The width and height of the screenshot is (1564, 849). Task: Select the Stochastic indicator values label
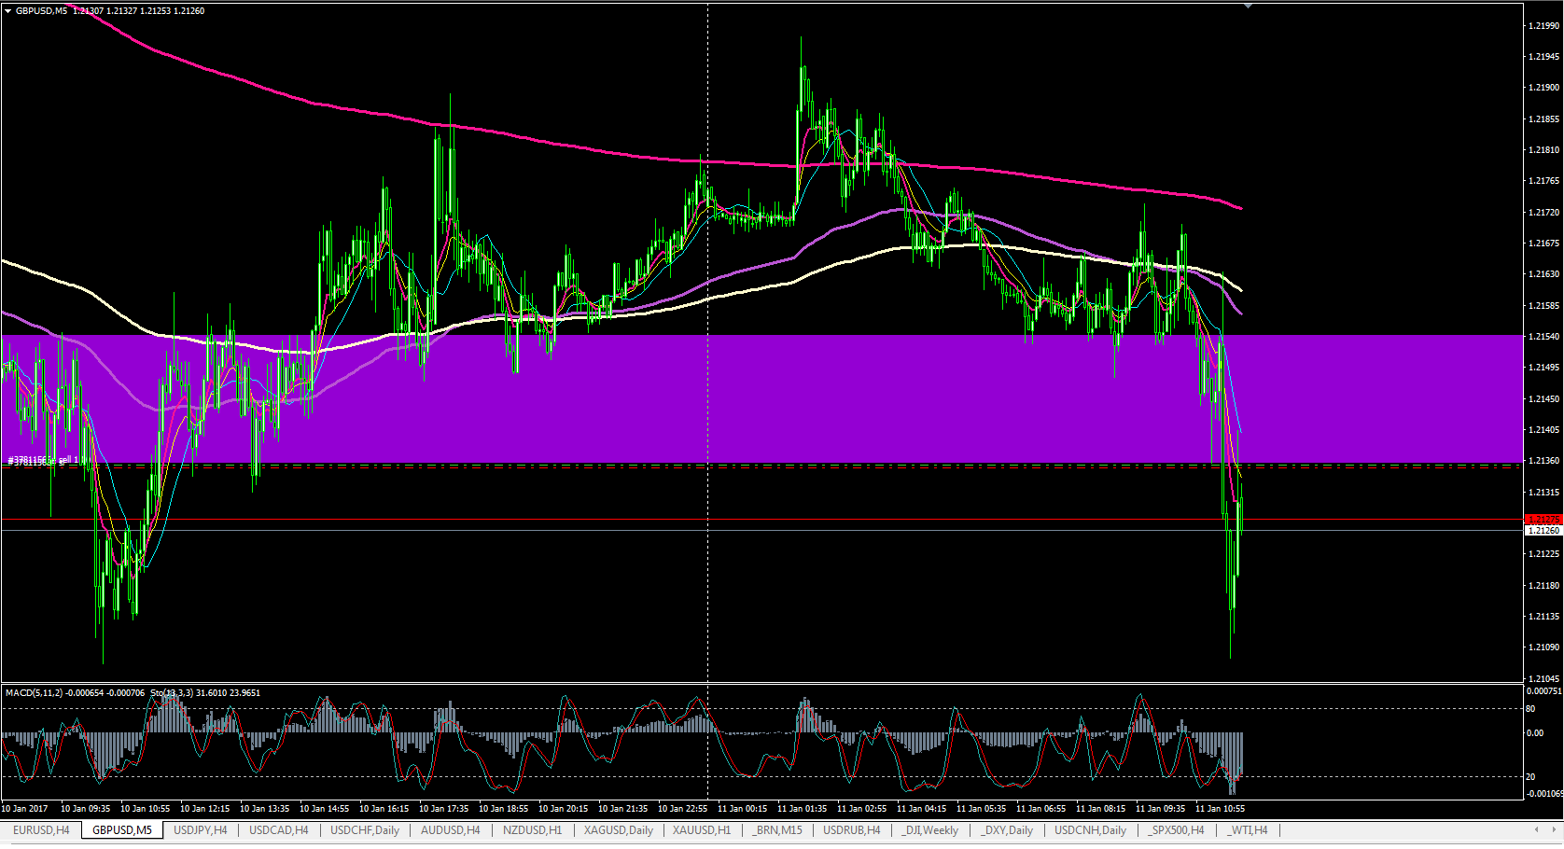click(x=205, y=693)
